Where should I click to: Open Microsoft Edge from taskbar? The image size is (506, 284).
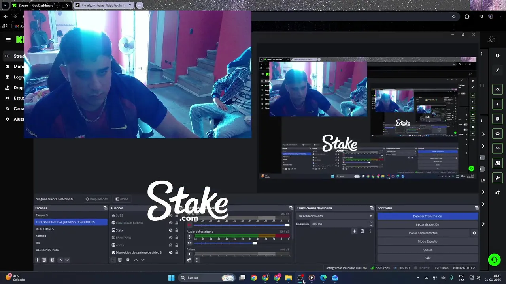323,278
